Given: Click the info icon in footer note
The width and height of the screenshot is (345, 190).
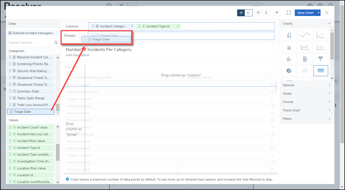Looking at the screenshot, I should tap(67, 179).
